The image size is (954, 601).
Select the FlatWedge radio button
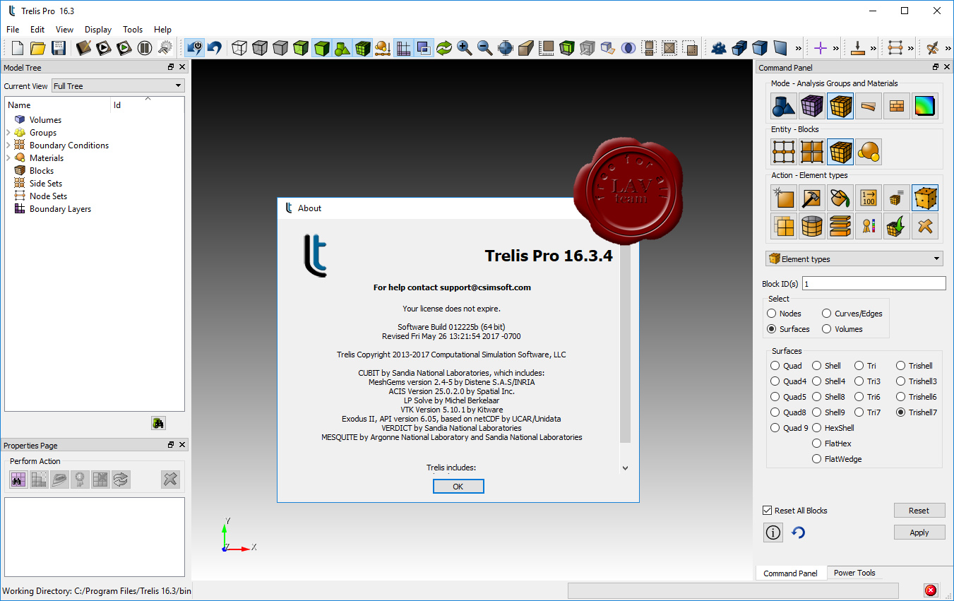[x=817, y=459]
